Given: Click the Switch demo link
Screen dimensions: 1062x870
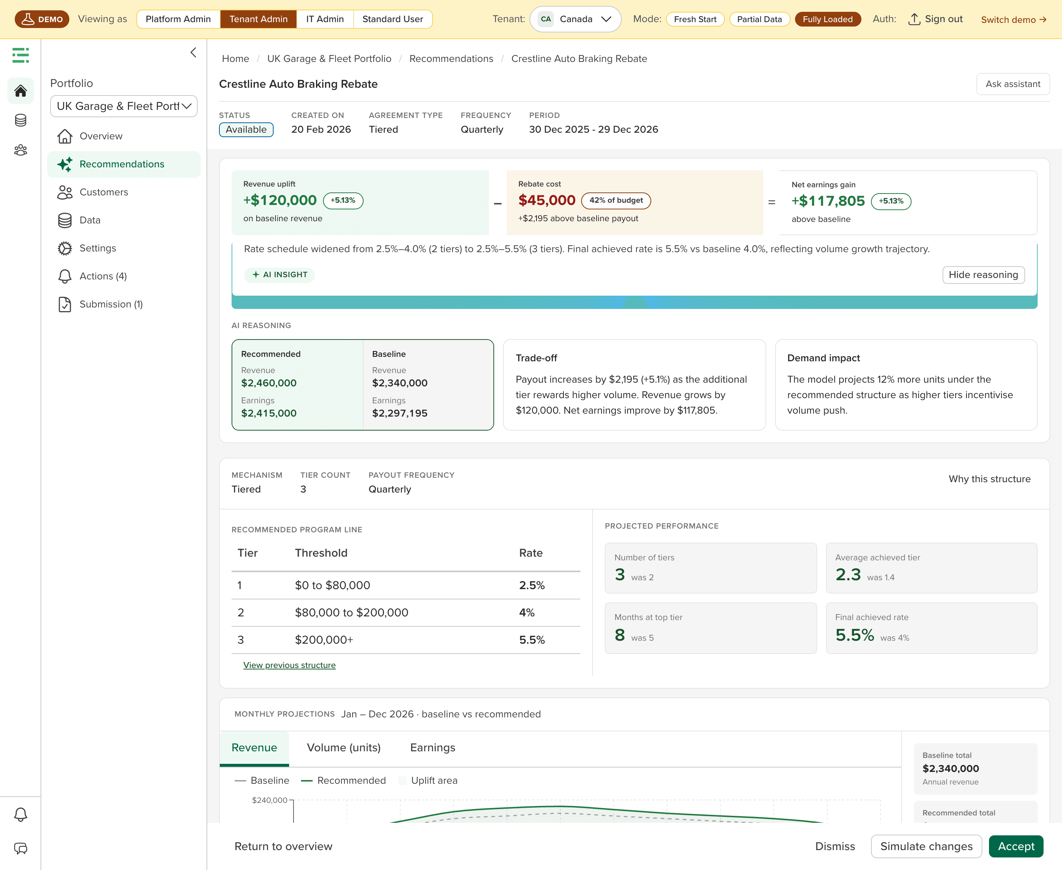Looking at the screenshot, I should coord(1013,20).
